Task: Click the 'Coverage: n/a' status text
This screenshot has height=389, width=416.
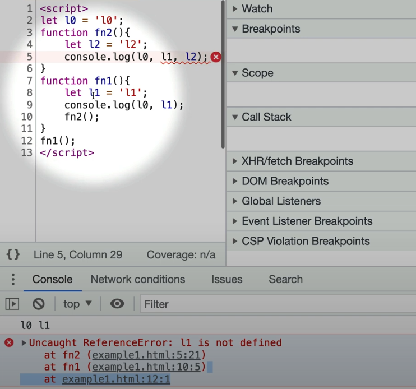Action: 181,254
